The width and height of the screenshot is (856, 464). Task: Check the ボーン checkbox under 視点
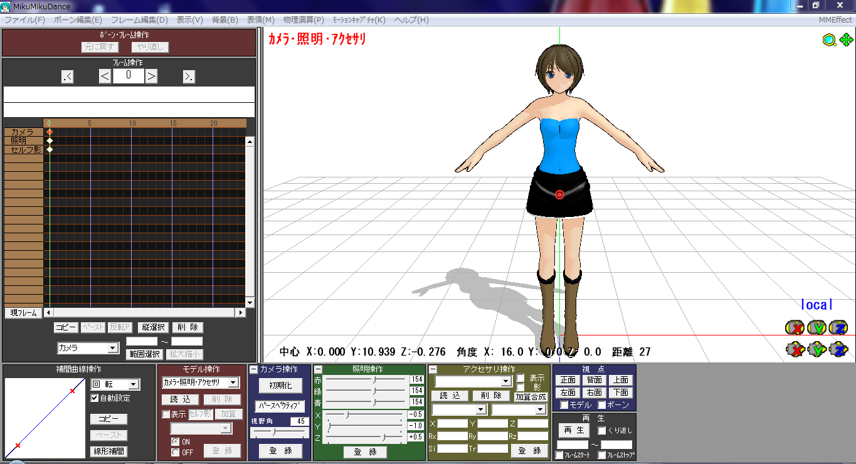[x=602, y=405]
